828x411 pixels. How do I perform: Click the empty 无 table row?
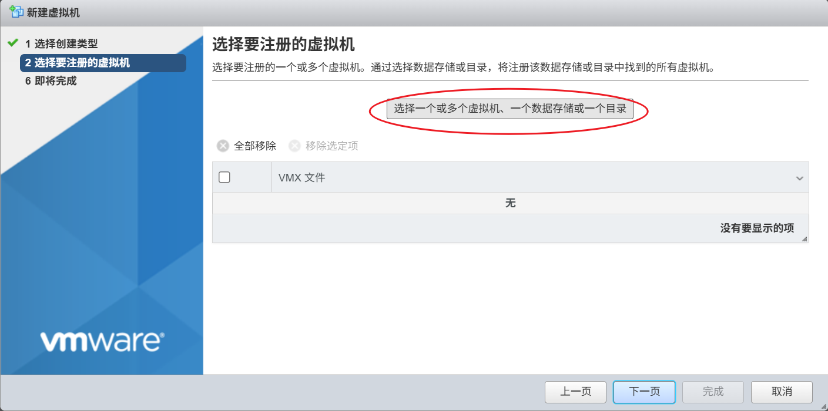tap(510, 203)
